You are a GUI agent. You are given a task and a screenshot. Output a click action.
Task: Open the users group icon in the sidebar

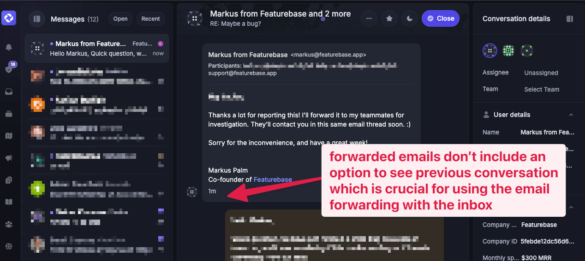click(9, 225)
